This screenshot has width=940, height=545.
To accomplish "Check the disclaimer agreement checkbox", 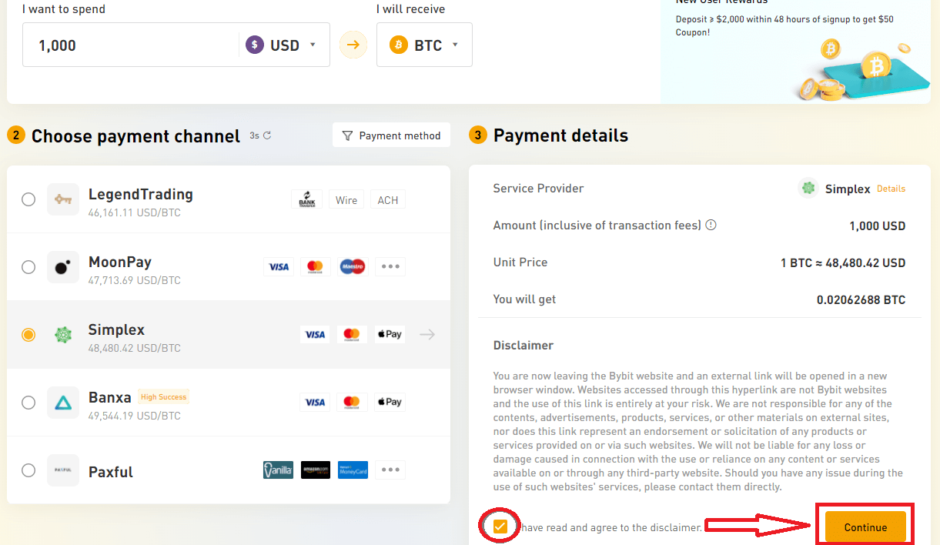I will (x=499, y=527).
